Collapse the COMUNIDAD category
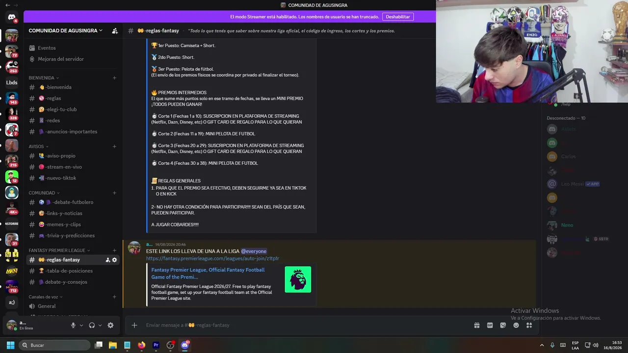Image resolution: width=628 pixels, height=353 pixels. click(44, 193)
